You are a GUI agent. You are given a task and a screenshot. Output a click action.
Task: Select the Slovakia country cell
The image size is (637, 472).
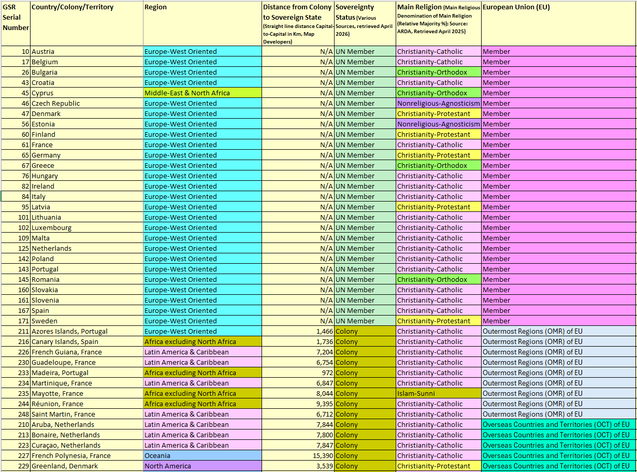click(86, 290)
